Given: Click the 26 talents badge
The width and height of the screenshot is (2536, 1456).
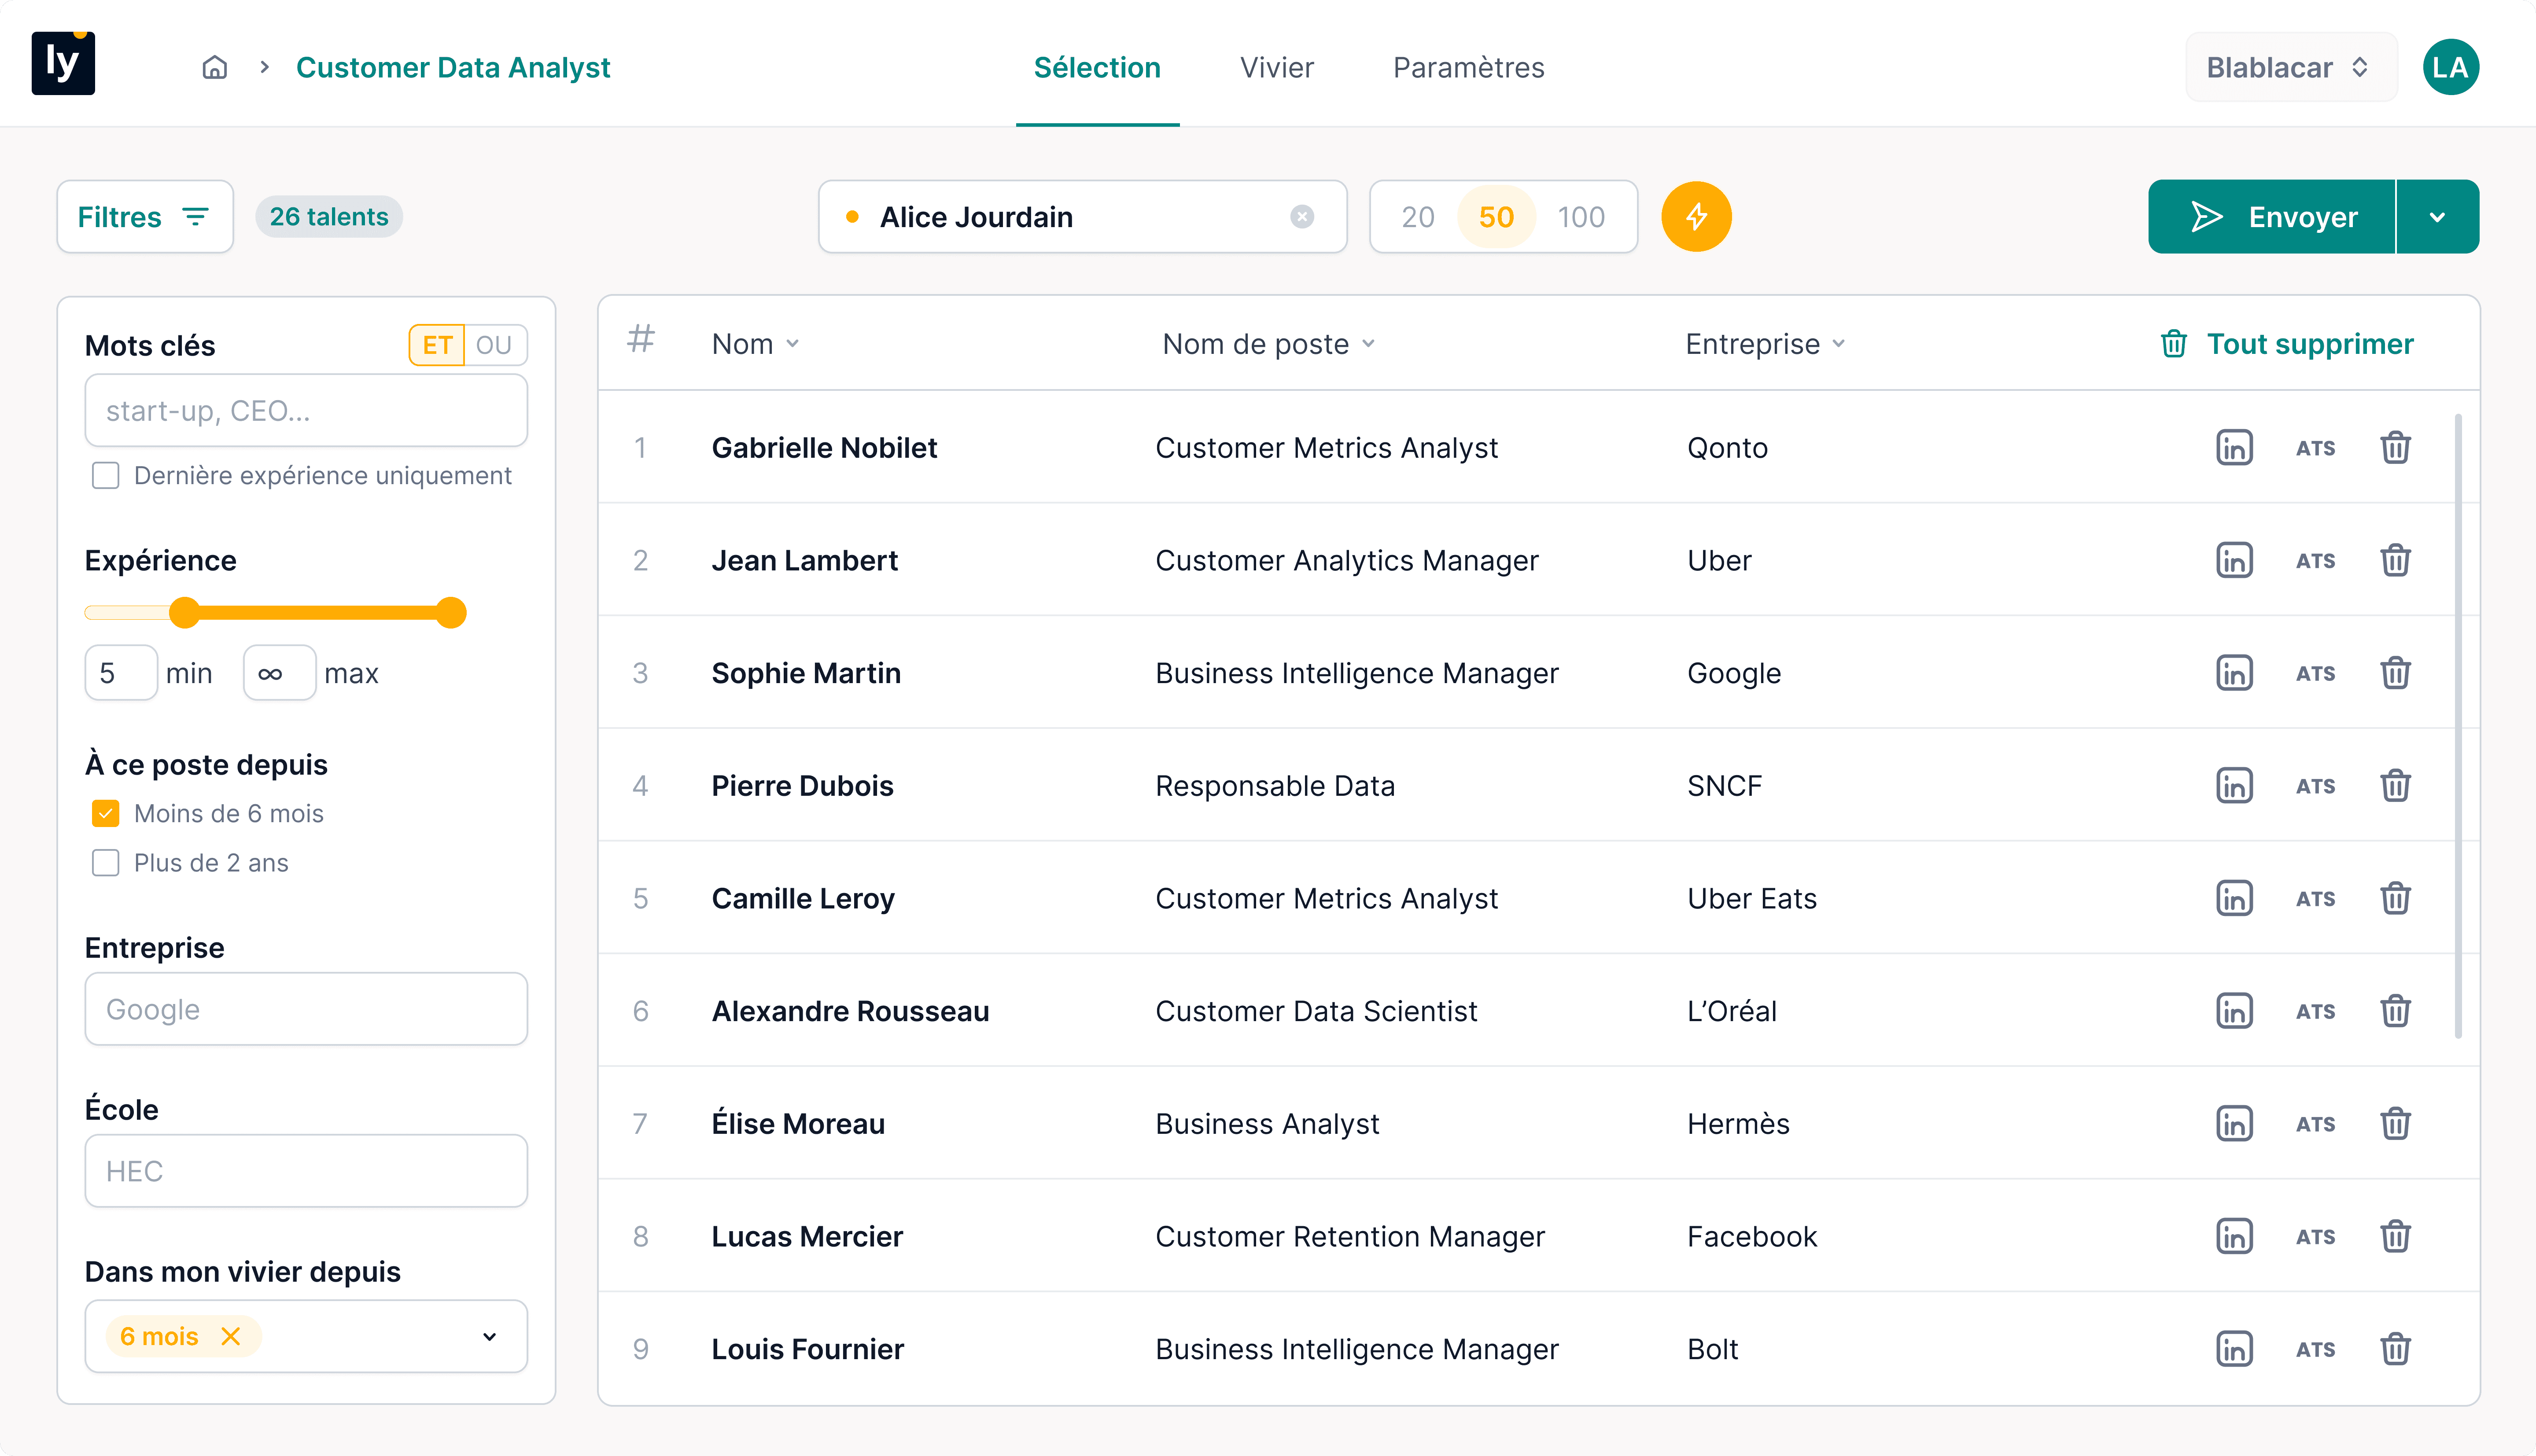Looking at the screenshot, I should 329,216.
